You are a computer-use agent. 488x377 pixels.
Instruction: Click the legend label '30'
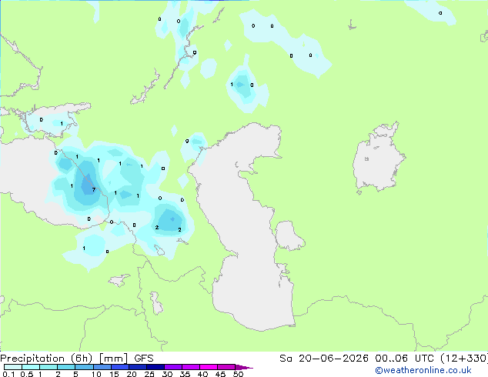tap(167, 374)
